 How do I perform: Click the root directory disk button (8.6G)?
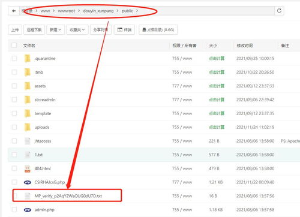[158, 30]
